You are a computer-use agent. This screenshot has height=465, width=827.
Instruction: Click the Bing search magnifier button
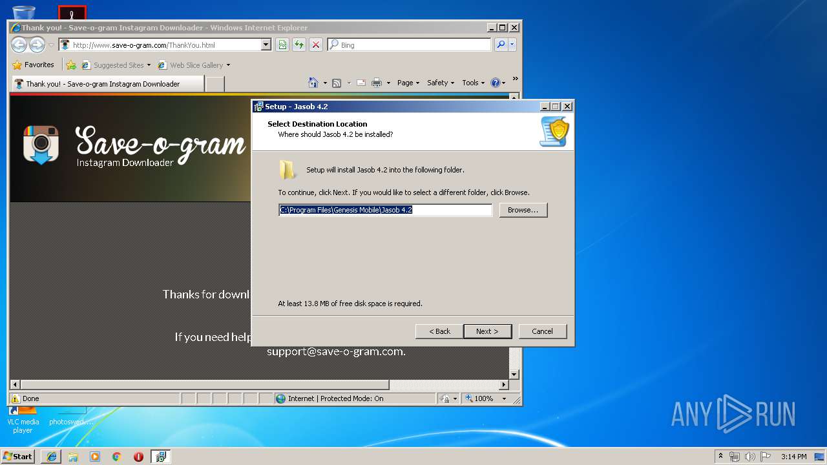(x=501, y=45)
